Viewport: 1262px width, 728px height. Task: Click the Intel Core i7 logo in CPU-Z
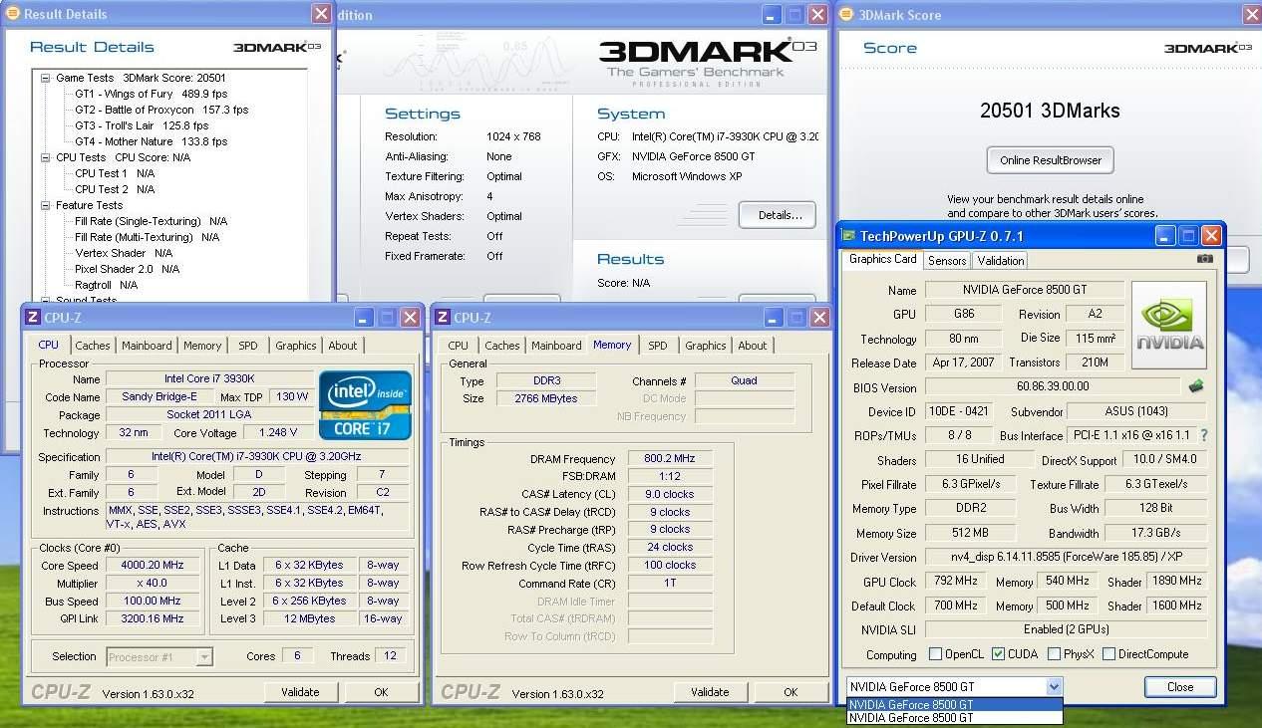(x=365, y=405)
